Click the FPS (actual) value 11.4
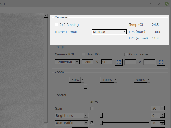The width and height of the screenshot is (171, 128). pos(155,38)
